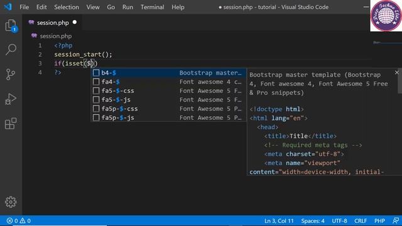This screenshot has width=402, height=226.
Task: Click the snippet icon beside fa5p-$-css
Action: (96, 109)
